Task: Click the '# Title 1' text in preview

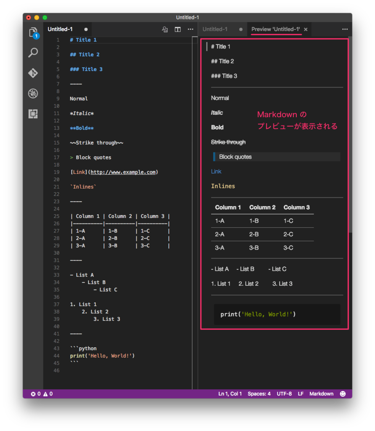Action: coord(220,46)
